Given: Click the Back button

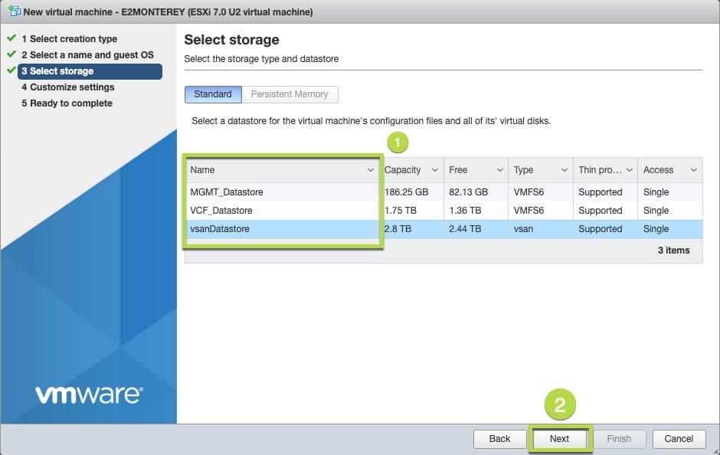Looking at the screenshot, I should (x=499, y=439).
